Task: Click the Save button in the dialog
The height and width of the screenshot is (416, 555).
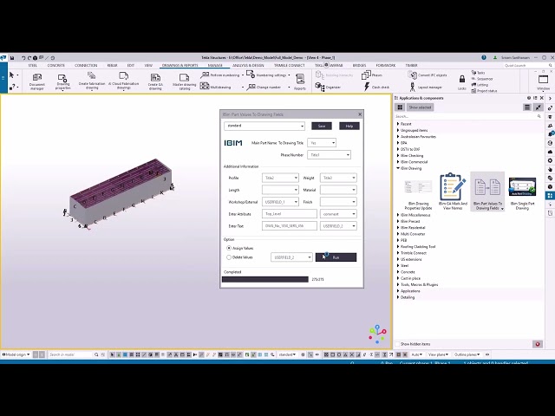Action: click(322, 126)
